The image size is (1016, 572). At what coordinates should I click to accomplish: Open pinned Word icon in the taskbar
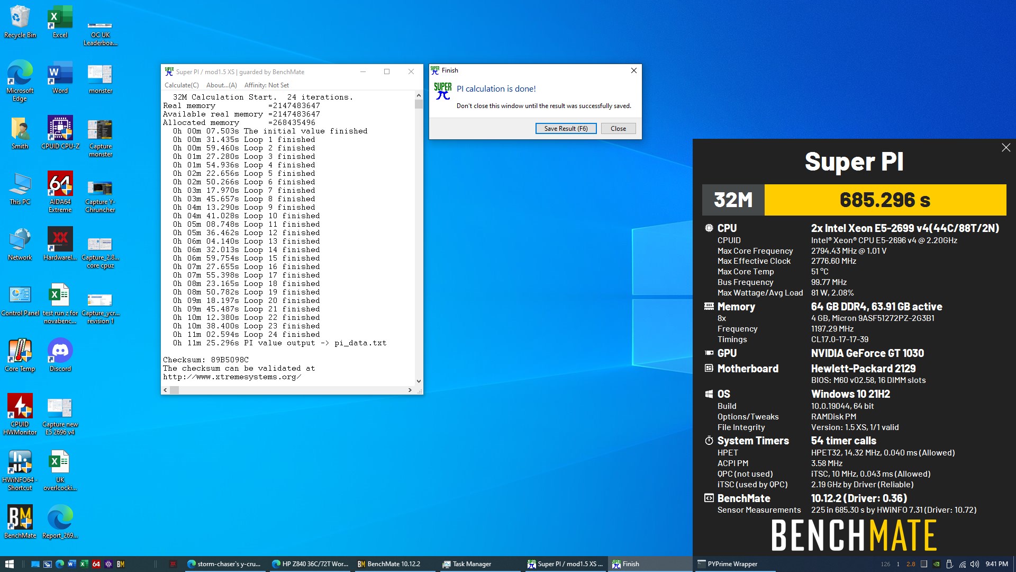(71, 564)
